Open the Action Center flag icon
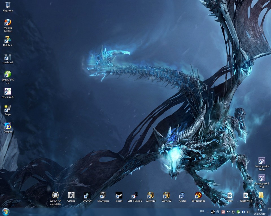Viewport: 271px width, 216px height. pos(228,212)
